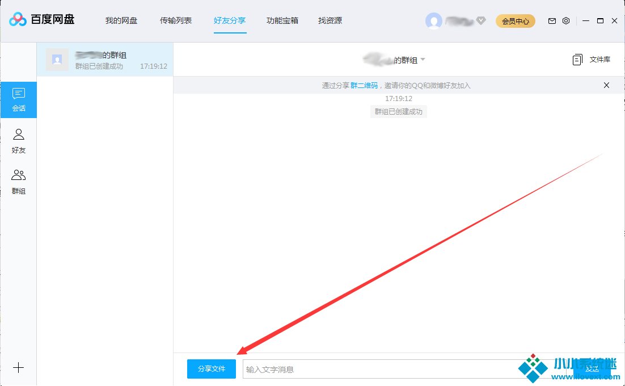Open the 好友 friends sidebar icon
Image resolution: width=625 pixels, height=386 pixels.
pyautogui.click(x=19, y=141)
